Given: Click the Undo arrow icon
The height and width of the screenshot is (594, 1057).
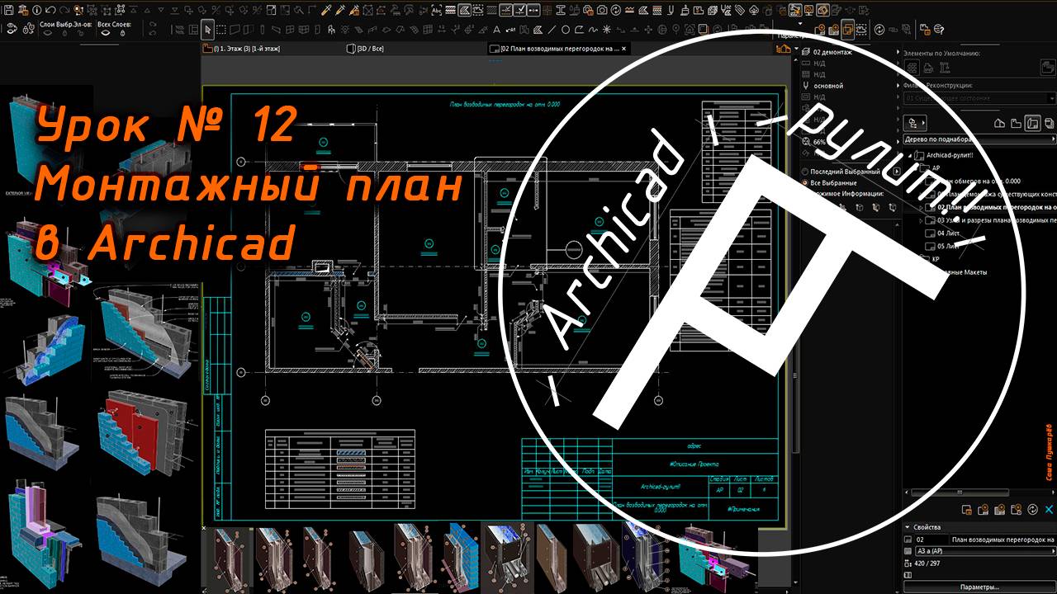Looking at the screenshot, I should (50, 9).
